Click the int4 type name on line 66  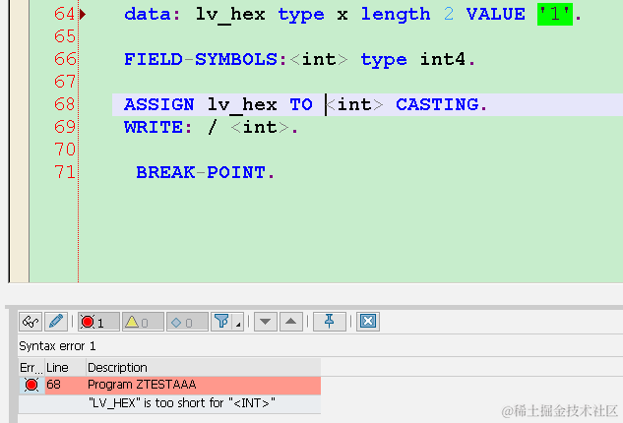tap(442, 60)
